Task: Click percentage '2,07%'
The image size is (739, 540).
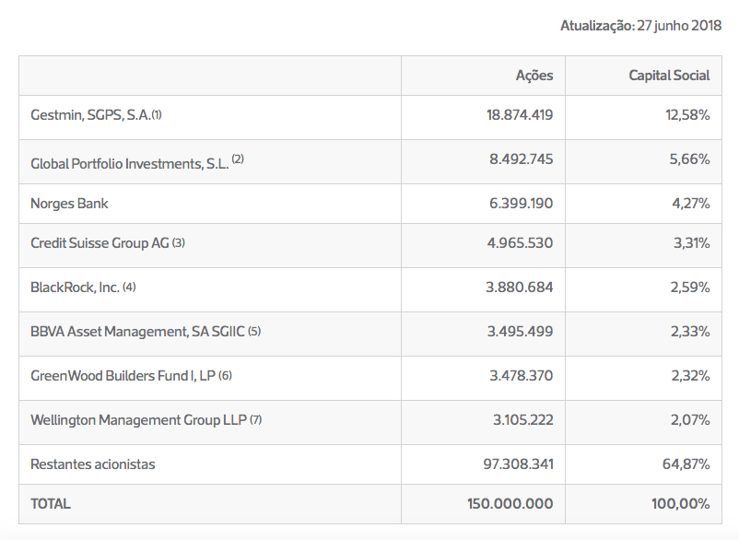Action: point(690,420)
